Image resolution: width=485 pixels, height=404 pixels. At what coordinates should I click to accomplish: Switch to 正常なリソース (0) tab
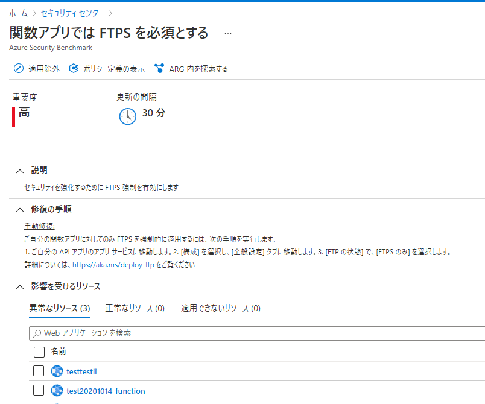click(135, 308)
